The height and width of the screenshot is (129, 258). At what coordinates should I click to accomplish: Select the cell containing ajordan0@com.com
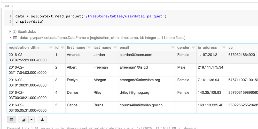pos(136,55)
